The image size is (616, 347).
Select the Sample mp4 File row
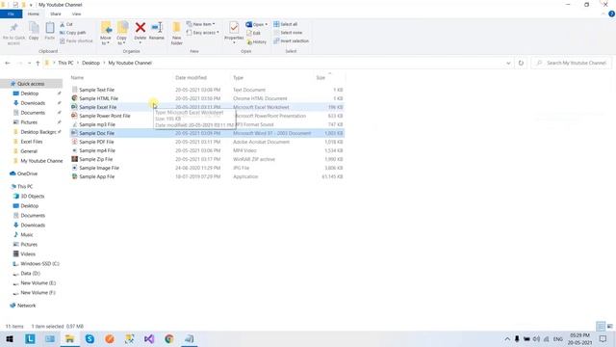pyautogui.click(x=207, y=150)
